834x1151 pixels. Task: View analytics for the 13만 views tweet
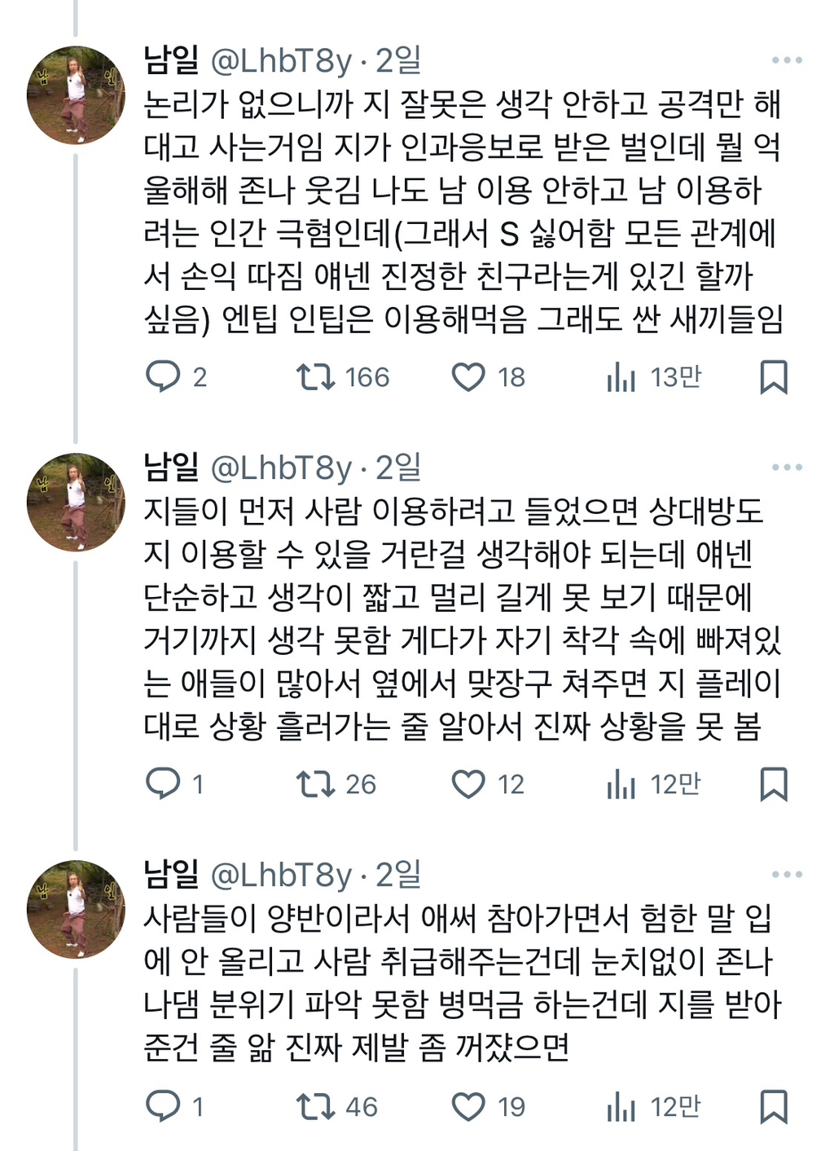(x=621, y=377)
